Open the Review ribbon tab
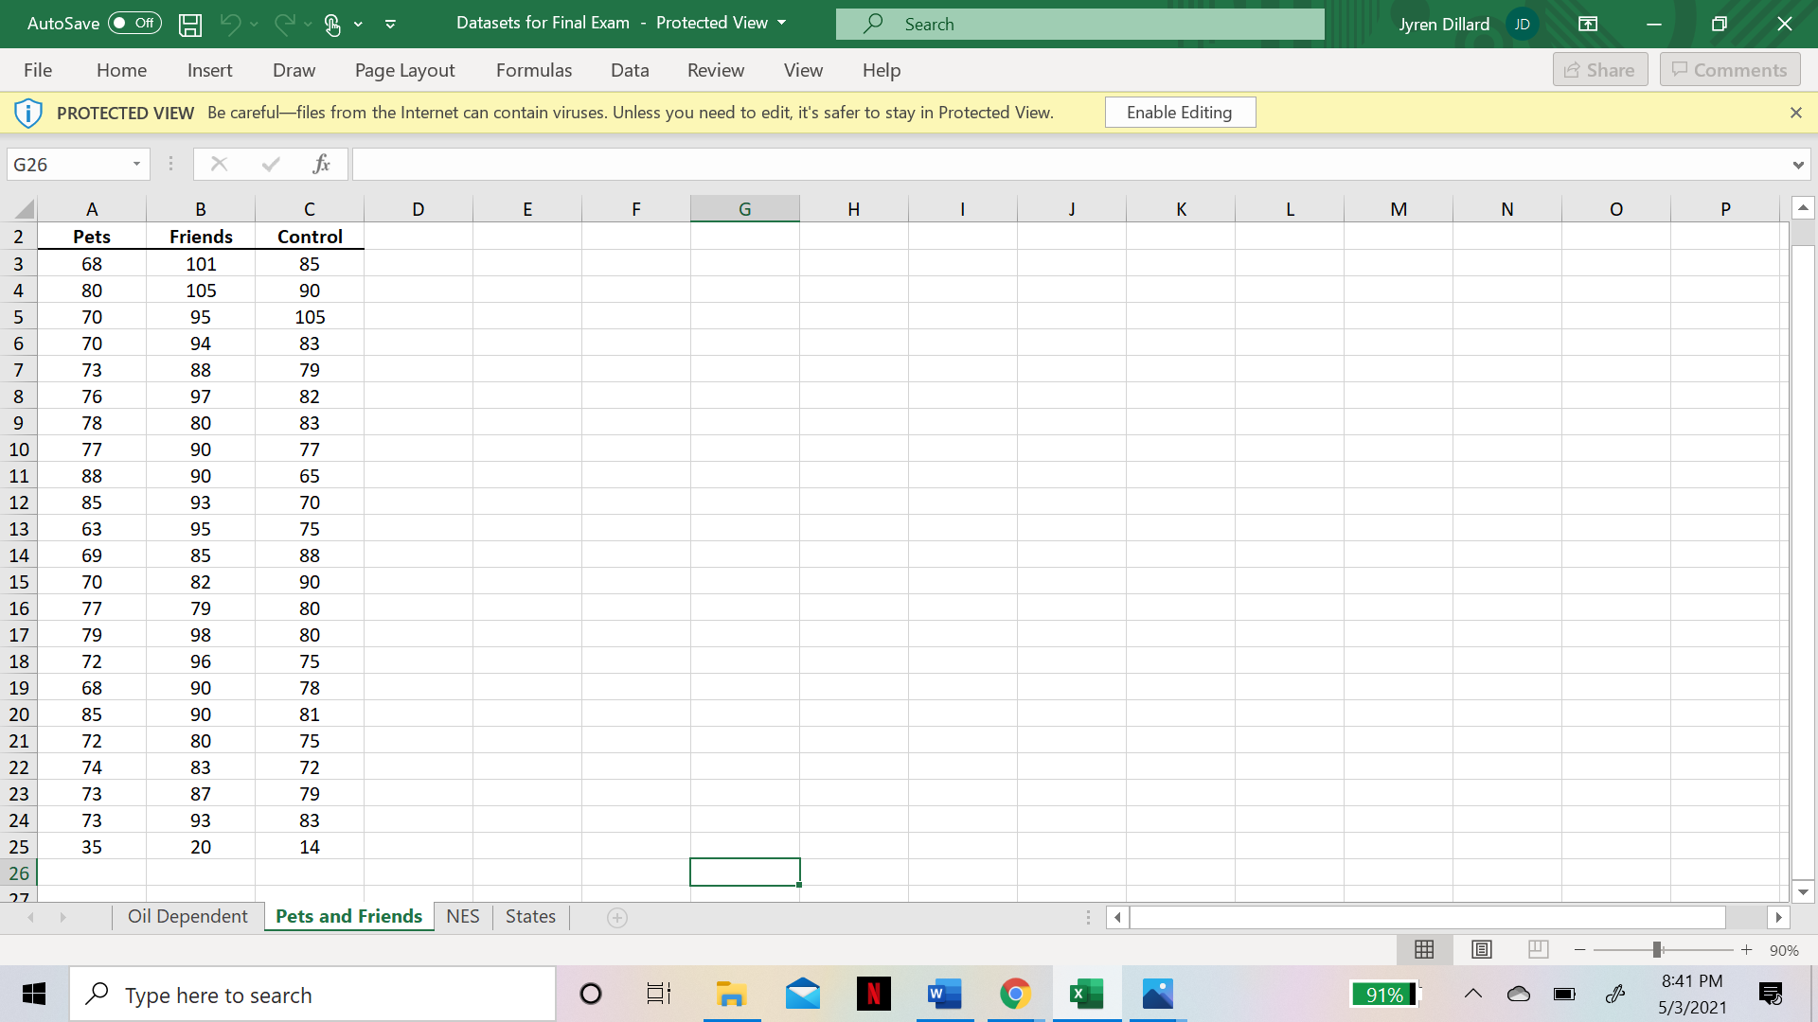The width and height of the screenshot is (1818, 1022). [716, 70]
